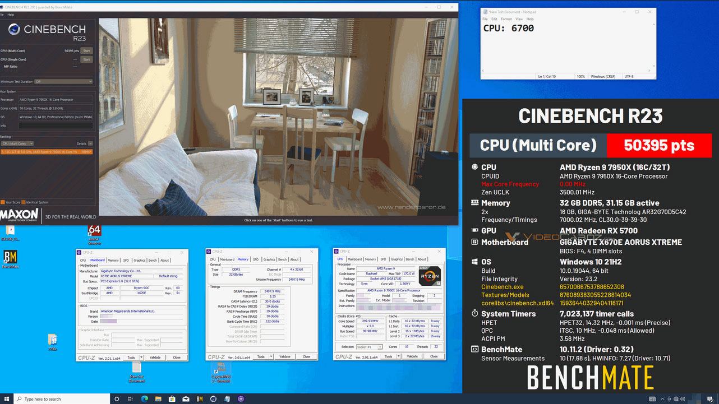The height and width of the screenshot is (404, 719).
Task: Open Tools dropdown arrow in CPU-Z Memory window
Action: pyautogui.click(x=271, y=356)
